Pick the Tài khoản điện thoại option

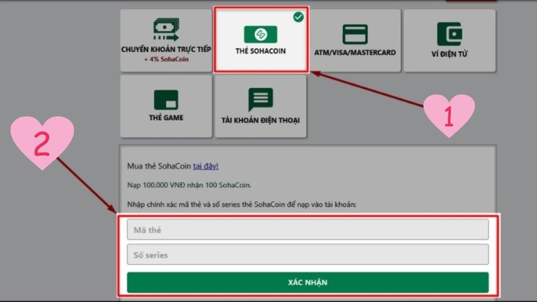(260, 106)
